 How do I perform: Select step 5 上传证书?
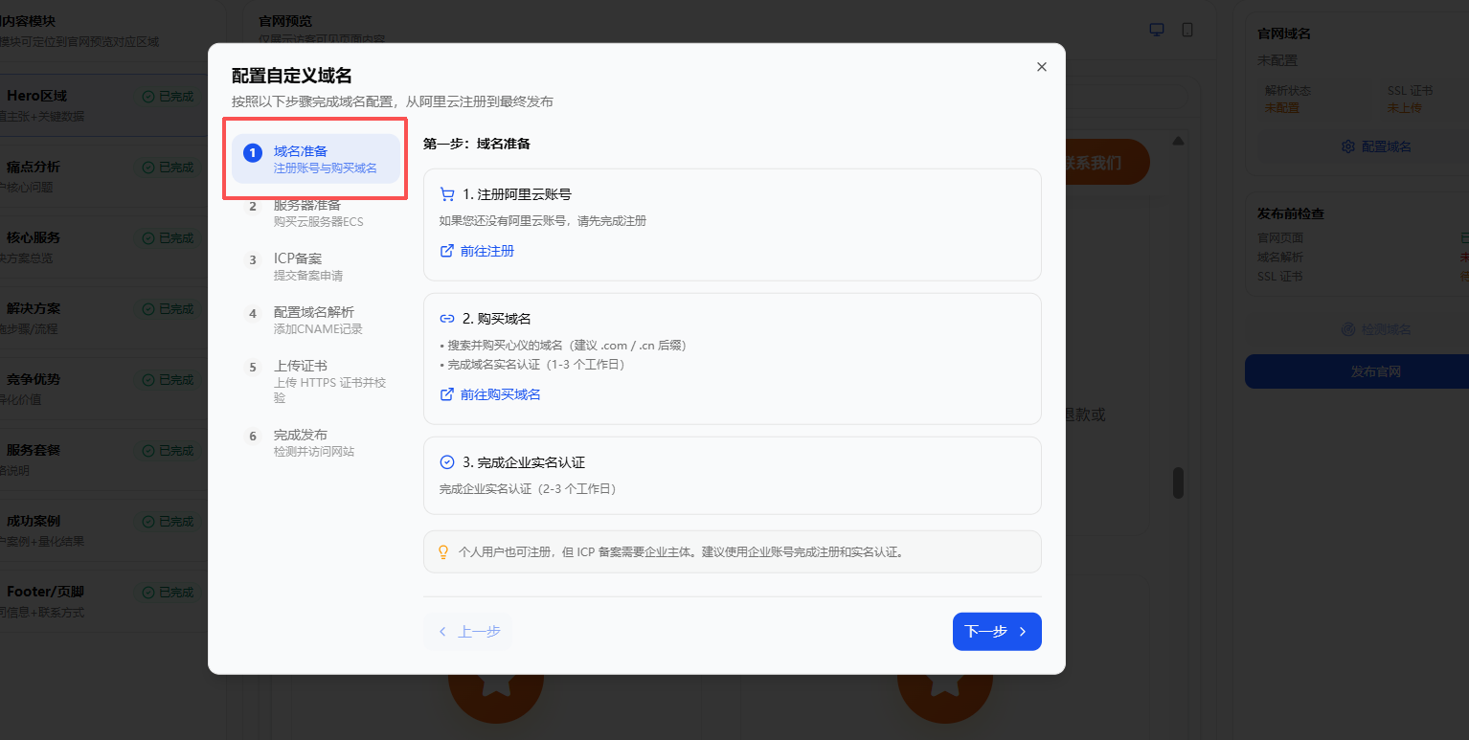click(316, 381)
